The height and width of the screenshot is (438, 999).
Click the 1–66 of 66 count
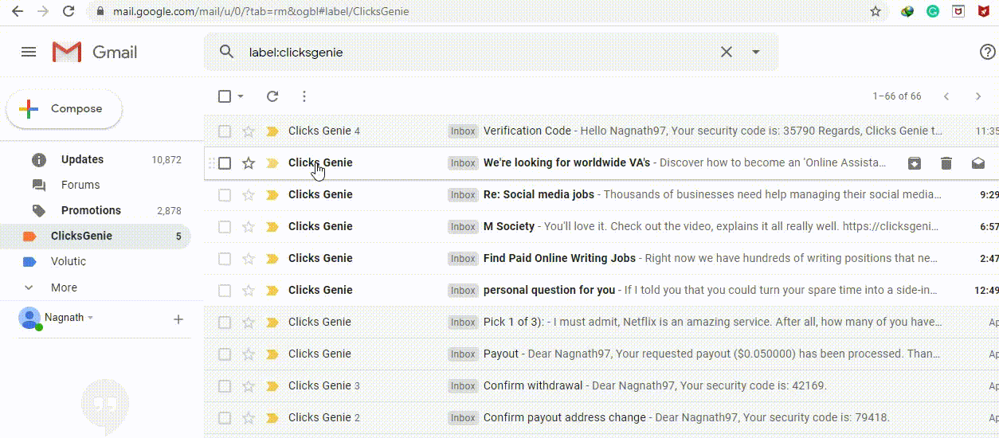tap(897, 96)
